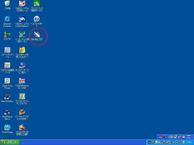Click the clock in the system tray
Image resolution: width=194 pixels, height=145 pixels.
point(189,142)
